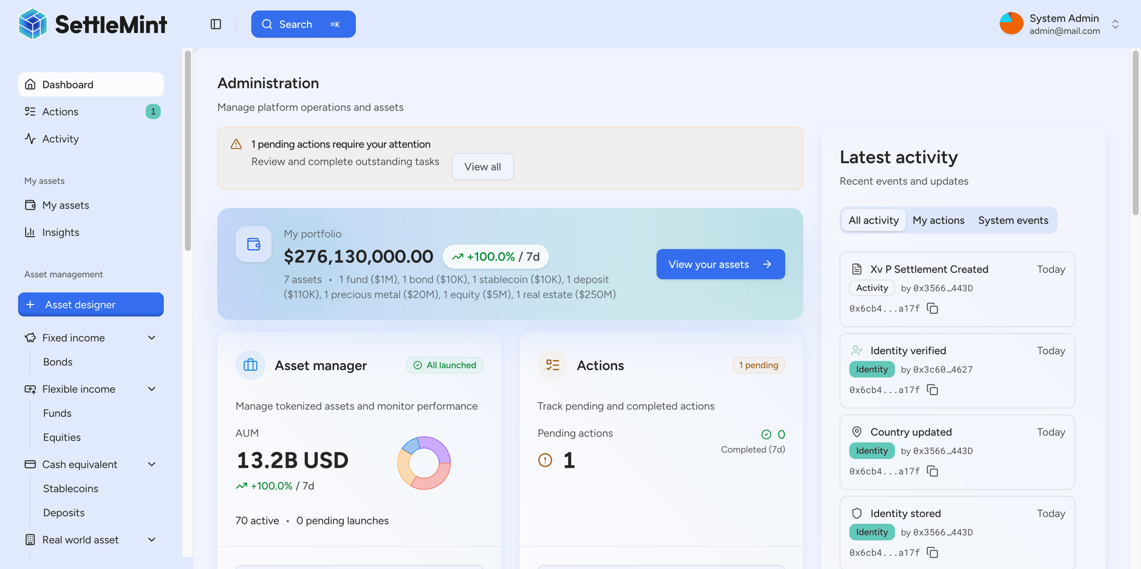1141x569 pixels.
Task: Click the SettleMint logo
Action: tap(91, 24)
